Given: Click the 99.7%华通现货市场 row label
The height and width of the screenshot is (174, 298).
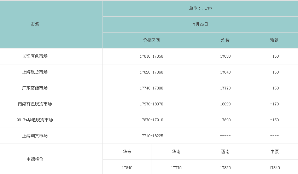Looking at the screenshot, I should pos(35,120).
